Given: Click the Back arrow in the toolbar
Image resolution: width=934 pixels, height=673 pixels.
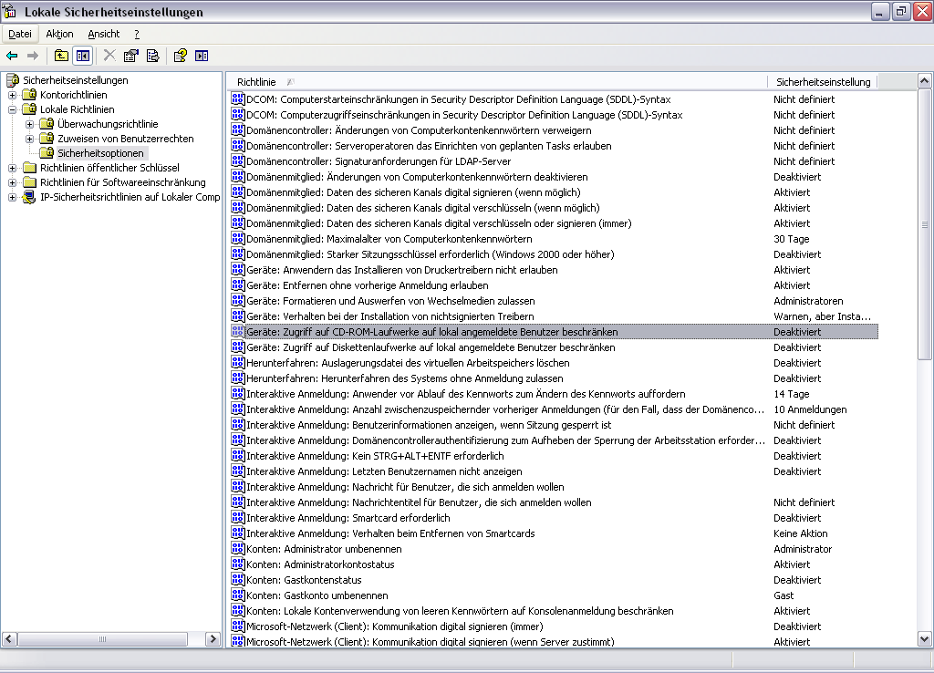Looking at the screenshot, I should (x=12, y=56).
